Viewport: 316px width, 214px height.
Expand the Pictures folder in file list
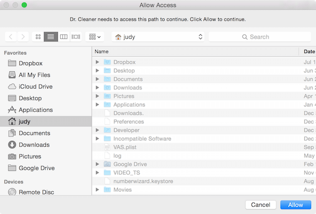[97, 96]
